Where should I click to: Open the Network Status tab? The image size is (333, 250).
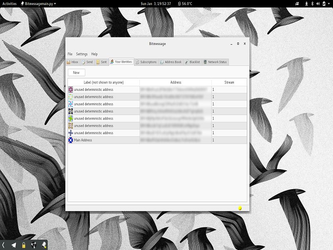point(215,62)
